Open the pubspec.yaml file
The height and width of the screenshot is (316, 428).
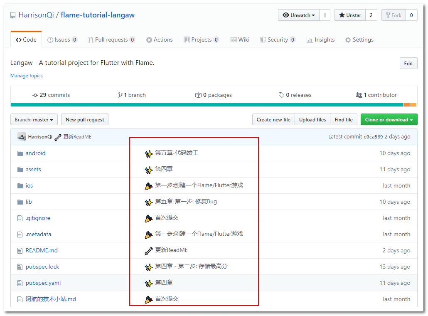point(43,283)
